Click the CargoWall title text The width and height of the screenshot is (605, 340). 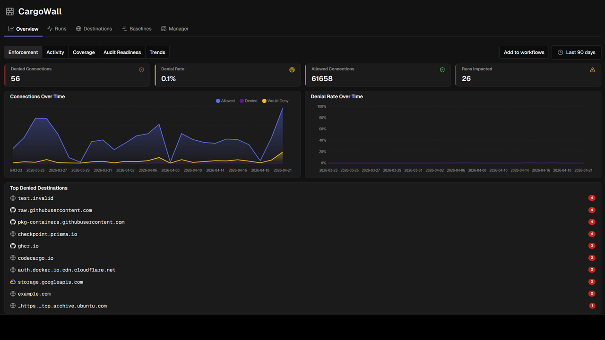tap(40, 11)
